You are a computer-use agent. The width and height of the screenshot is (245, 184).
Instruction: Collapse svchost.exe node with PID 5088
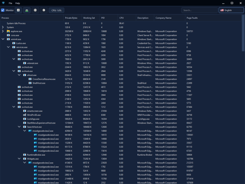pyautogui.click(x=14, y=59)
